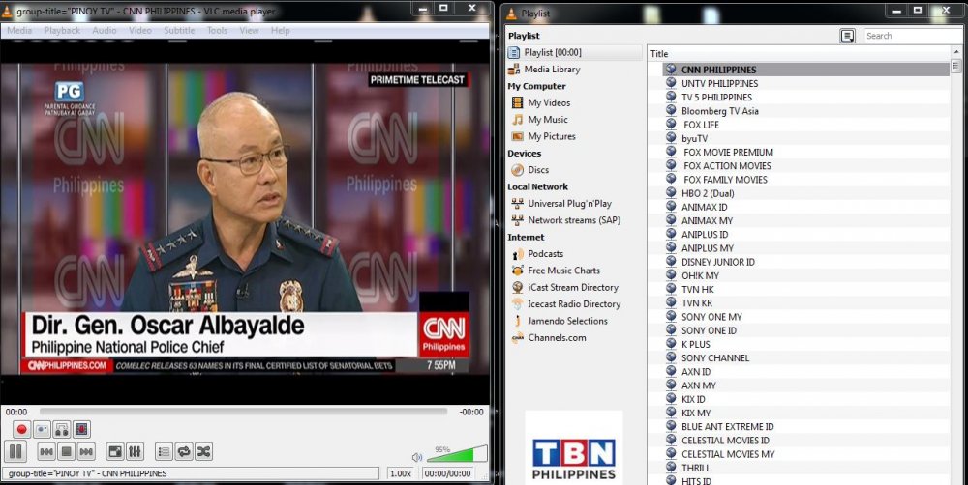The height and width of the screenshot is (485, 968).
Task: Select Playlist [00:00] in sidebar
Action: click(574, 52)
